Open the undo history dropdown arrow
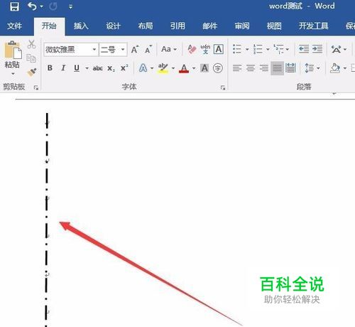Viewport: 355px width, 327px height. coord(41,6)
